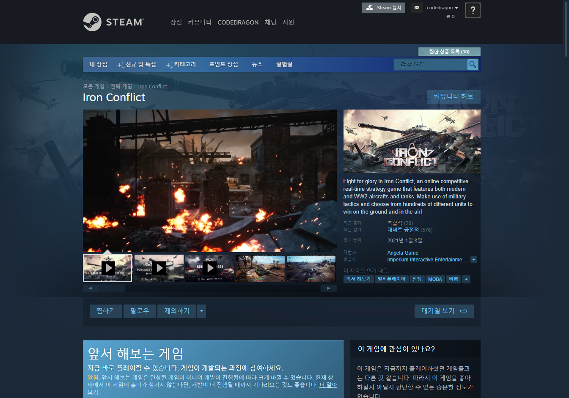Click the Steam logo
This screenshot has width=569, height=398.
114,22
